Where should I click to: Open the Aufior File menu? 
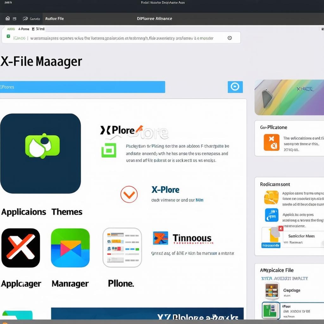pyautogui.click(x=54, y=19)
